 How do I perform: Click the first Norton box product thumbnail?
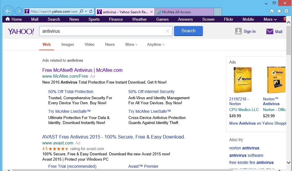243,80
